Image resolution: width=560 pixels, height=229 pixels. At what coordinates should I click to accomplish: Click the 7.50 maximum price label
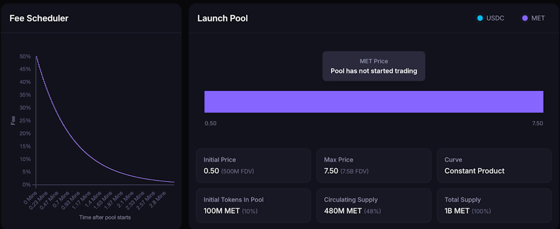tap(537, 124)
